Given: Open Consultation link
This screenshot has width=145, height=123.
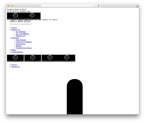Looking at the screenshot, I should 17,52.
